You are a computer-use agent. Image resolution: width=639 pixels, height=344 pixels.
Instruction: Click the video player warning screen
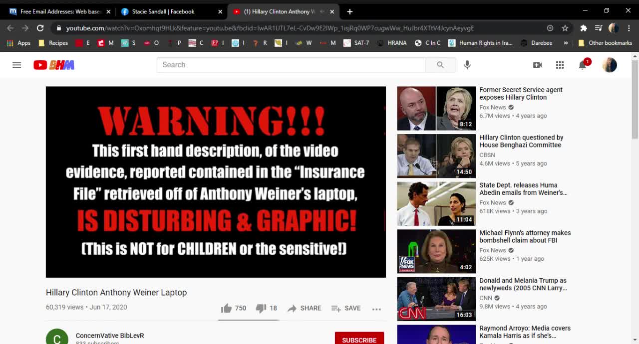[x=216, y=182]
